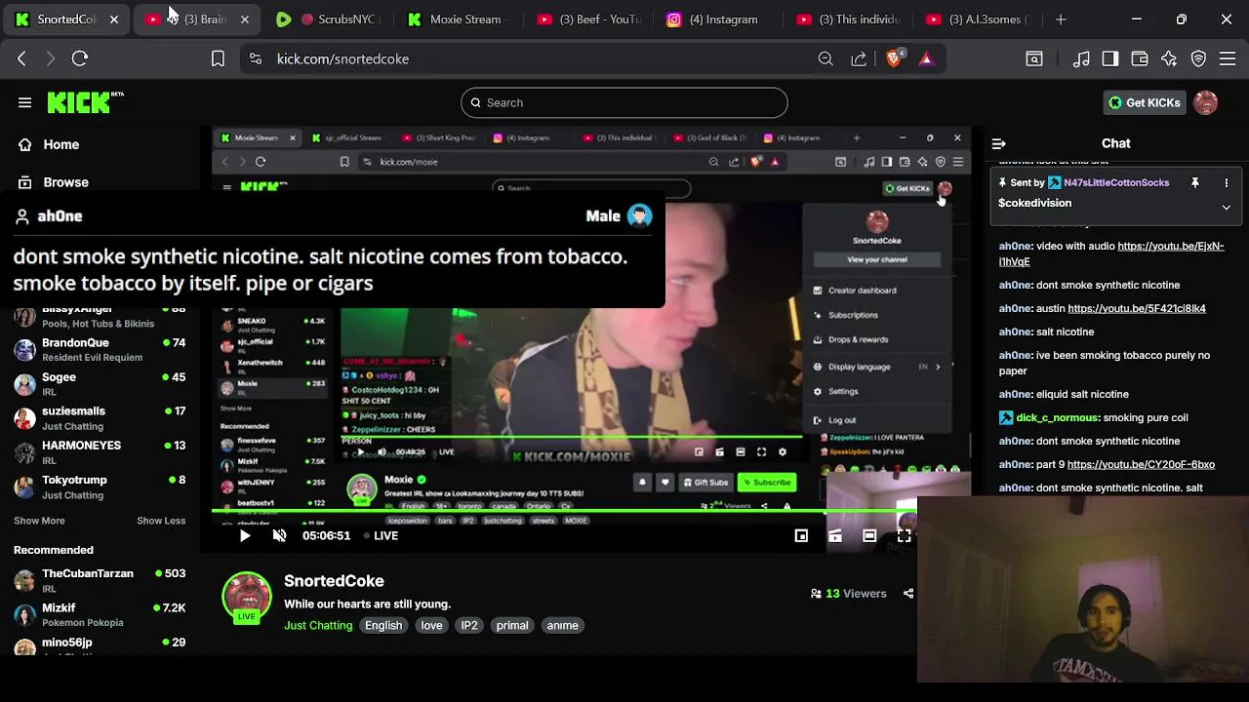The image size is (1249, 702).
Task: Open TheCubanTarzan recommended channel
Action: (x=98, y=580)
